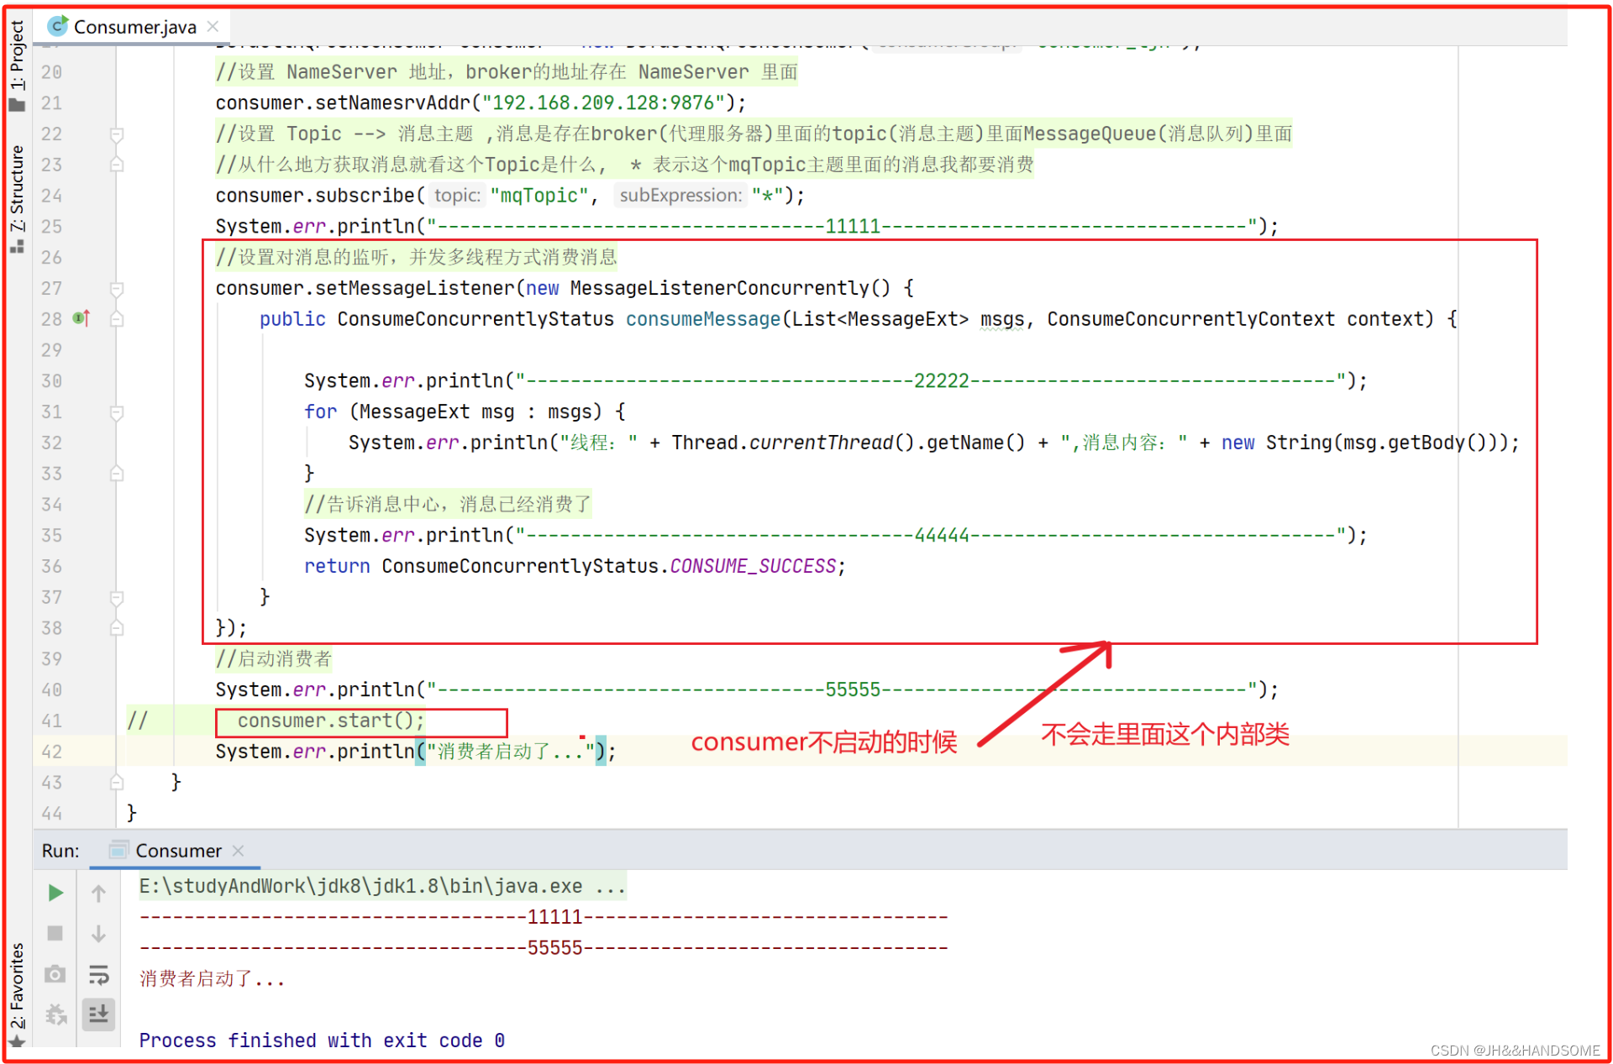This screenshot has height=1064, width=1613.
Task: Toggle Soft-Wrap in the Run console
Action: 98,974
